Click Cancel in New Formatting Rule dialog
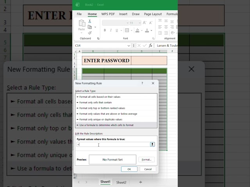250x187 pixels. (148, 169)
